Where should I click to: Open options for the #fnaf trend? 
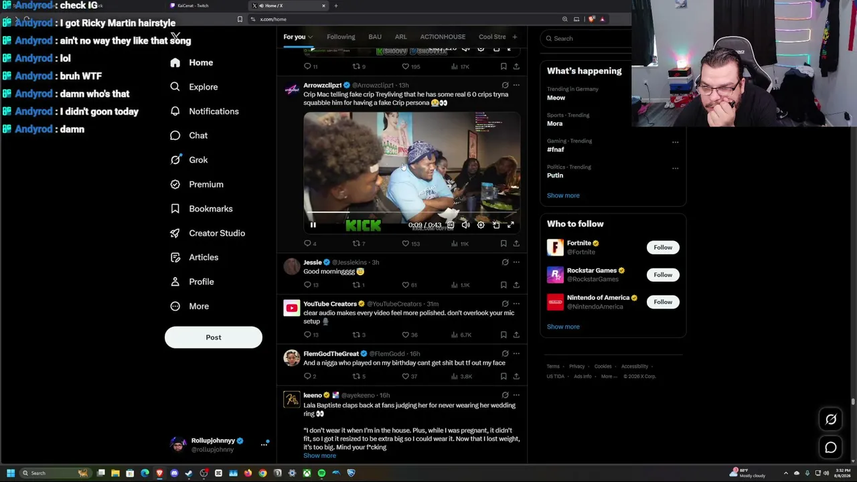[675, 142]
